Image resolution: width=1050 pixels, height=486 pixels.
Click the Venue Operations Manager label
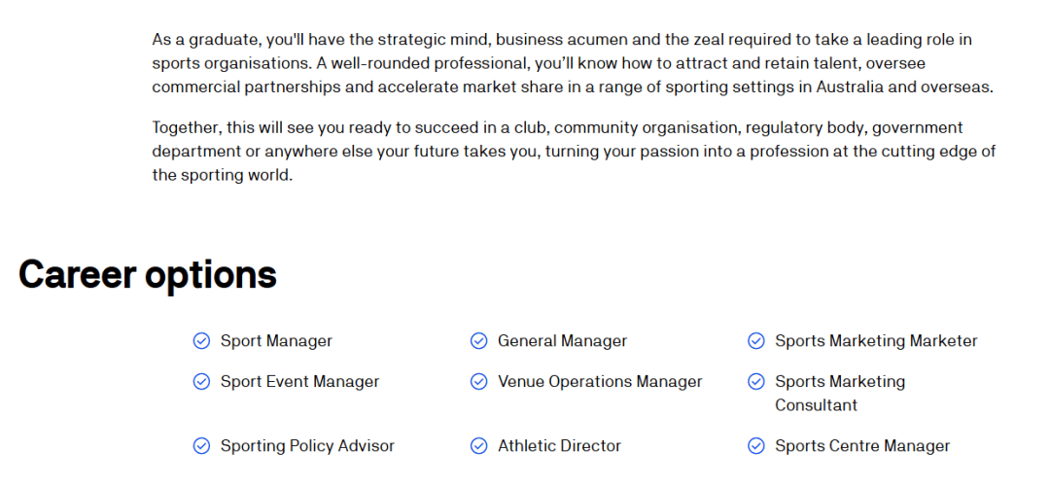pos(600,382)
